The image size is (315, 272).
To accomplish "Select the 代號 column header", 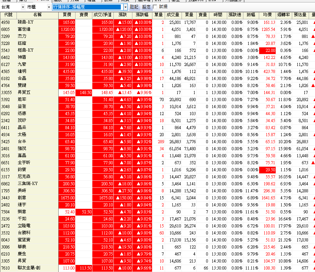I will point(8,15).
